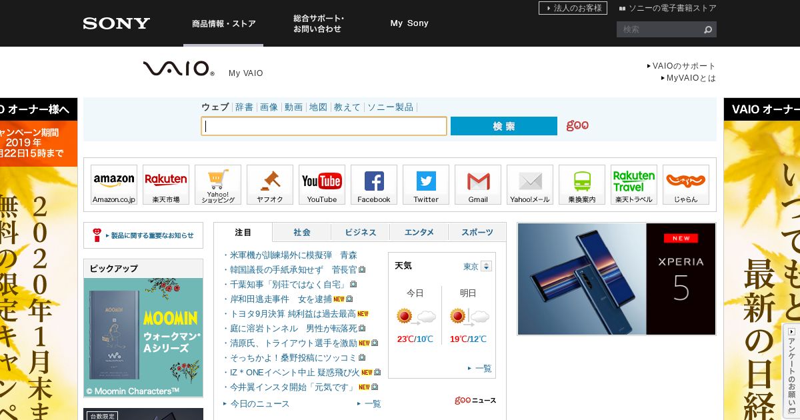
Task: Read headline 庭に溶岩トンネル 男性が転落死
Action: [x=293, y=328]
